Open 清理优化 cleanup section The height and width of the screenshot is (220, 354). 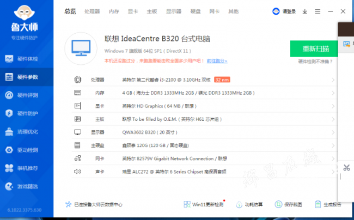coord(27,132)
